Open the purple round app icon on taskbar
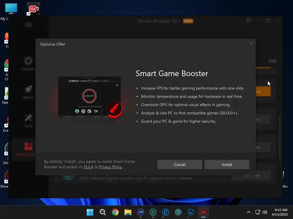Image resolution: width=293 pixels, height=219 pixels. point(140,212)
